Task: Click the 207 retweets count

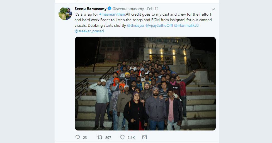Action: pos(108,138)
